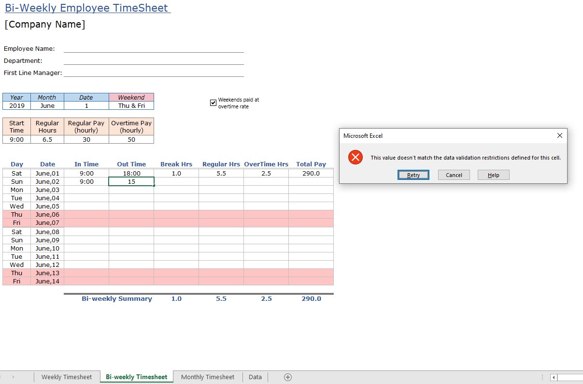
Task: Select the June,03 date cell
Action: coord(47,190)
